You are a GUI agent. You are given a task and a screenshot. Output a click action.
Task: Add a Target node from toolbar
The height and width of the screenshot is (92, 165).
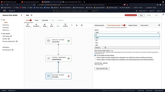tap(45, 25)
